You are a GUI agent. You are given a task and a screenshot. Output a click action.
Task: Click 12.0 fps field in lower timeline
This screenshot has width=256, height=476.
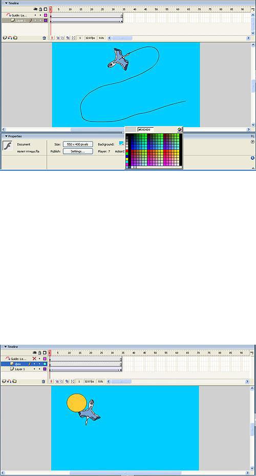tap(90, 382)
